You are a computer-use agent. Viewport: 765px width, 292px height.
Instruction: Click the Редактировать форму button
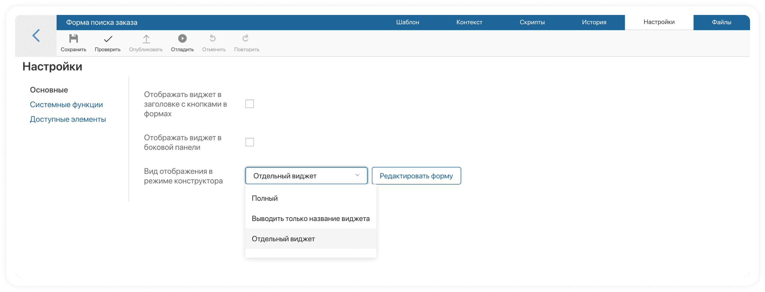(x=416, y=176)
